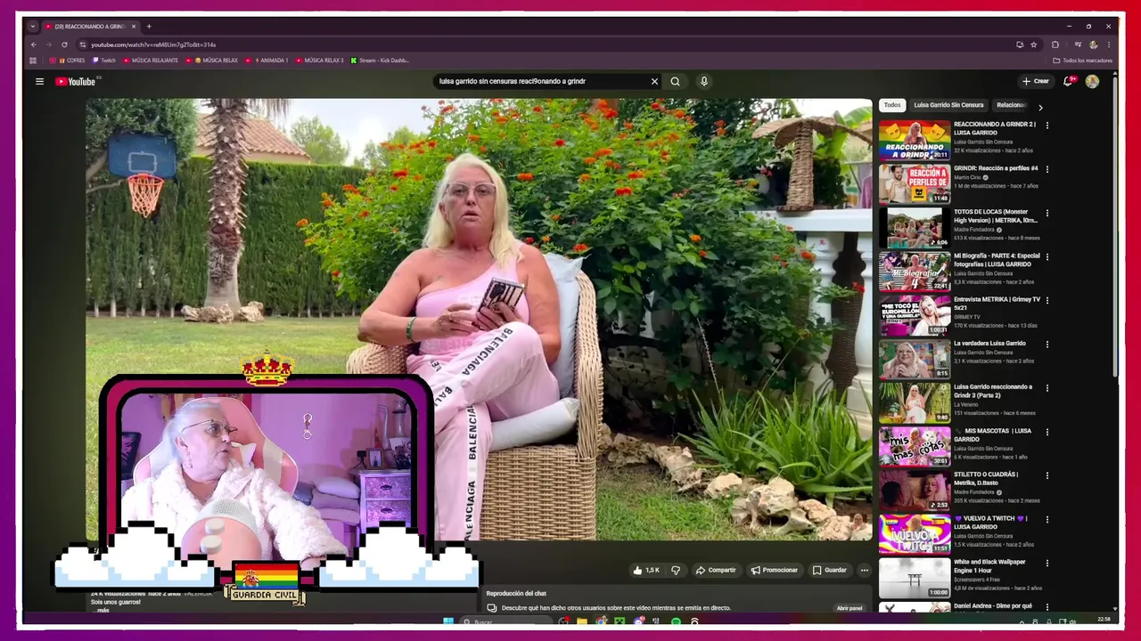The image size is (1141, 641).
Task: Click the browser address bar URL
Action: 153,45
